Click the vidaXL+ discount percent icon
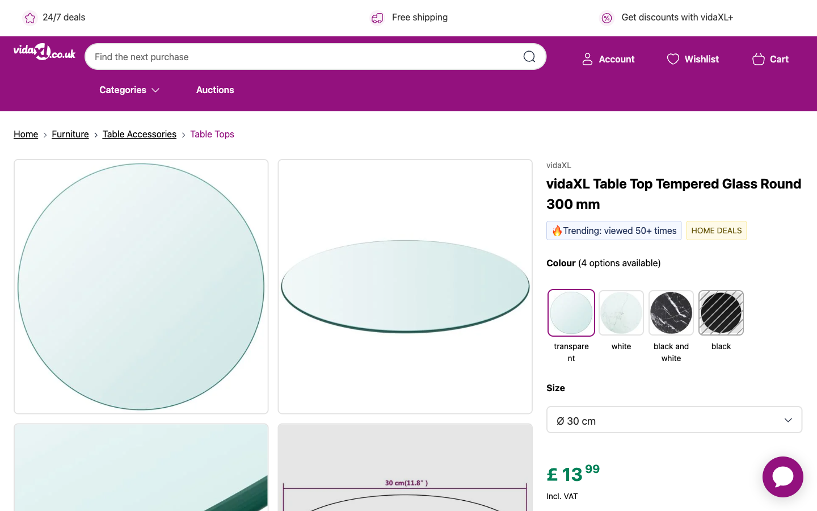This screenshot has width=817, height=511. point(607,18)
